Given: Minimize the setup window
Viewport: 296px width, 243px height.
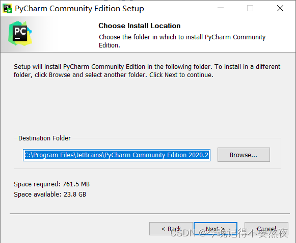Looking at the screenshot, I should [x=220, y=8].
